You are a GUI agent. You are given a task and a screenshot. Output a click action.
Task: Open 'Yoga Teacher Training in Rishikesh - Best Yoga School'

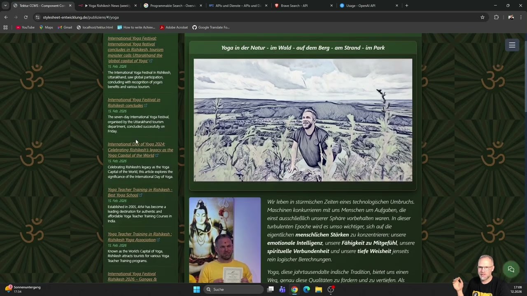(140, 192)
